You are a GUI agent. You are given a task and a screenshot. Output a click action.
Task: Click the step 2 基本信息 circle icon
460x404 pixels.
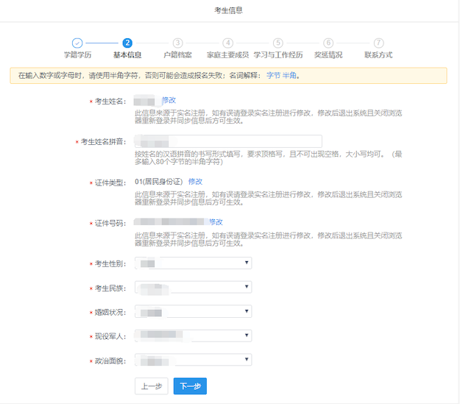pyautogui.click(x=127, y=43)
